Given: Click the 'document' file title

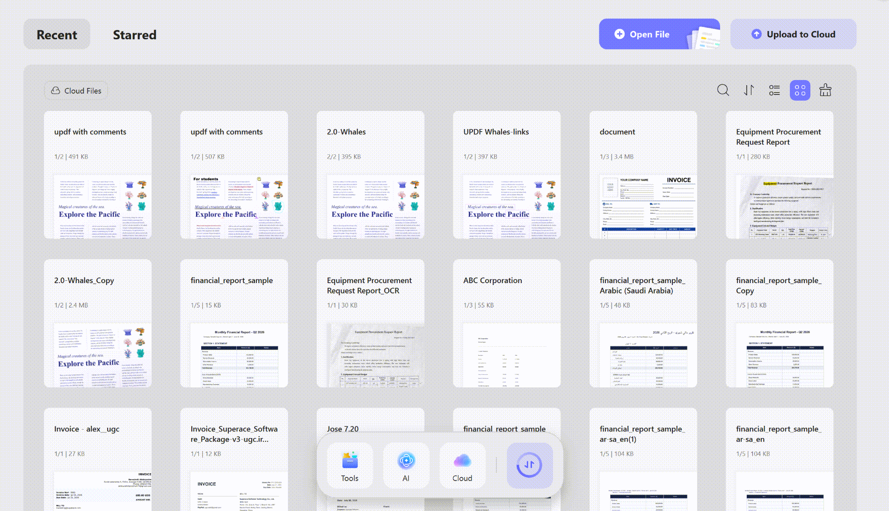Looking at the screenshot, I should tap(617, 132).
